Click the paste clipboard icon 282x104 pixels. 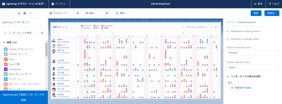tap(30, 13)
